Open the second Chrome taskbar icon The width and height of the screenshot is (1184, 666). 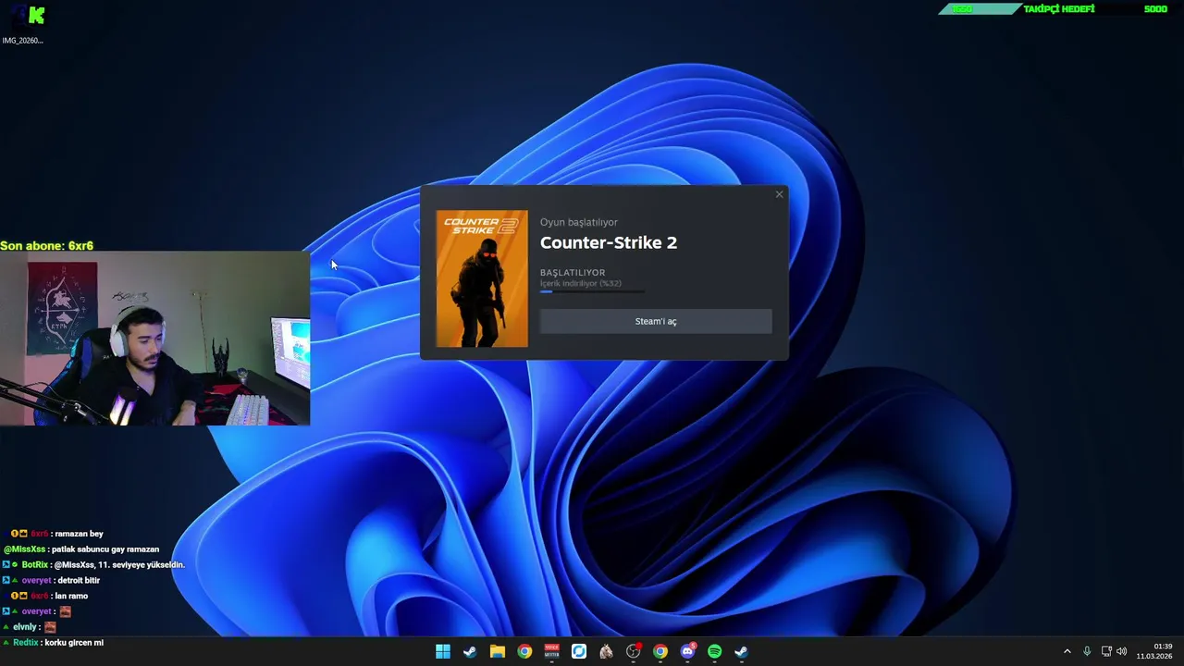coord(660,651)
